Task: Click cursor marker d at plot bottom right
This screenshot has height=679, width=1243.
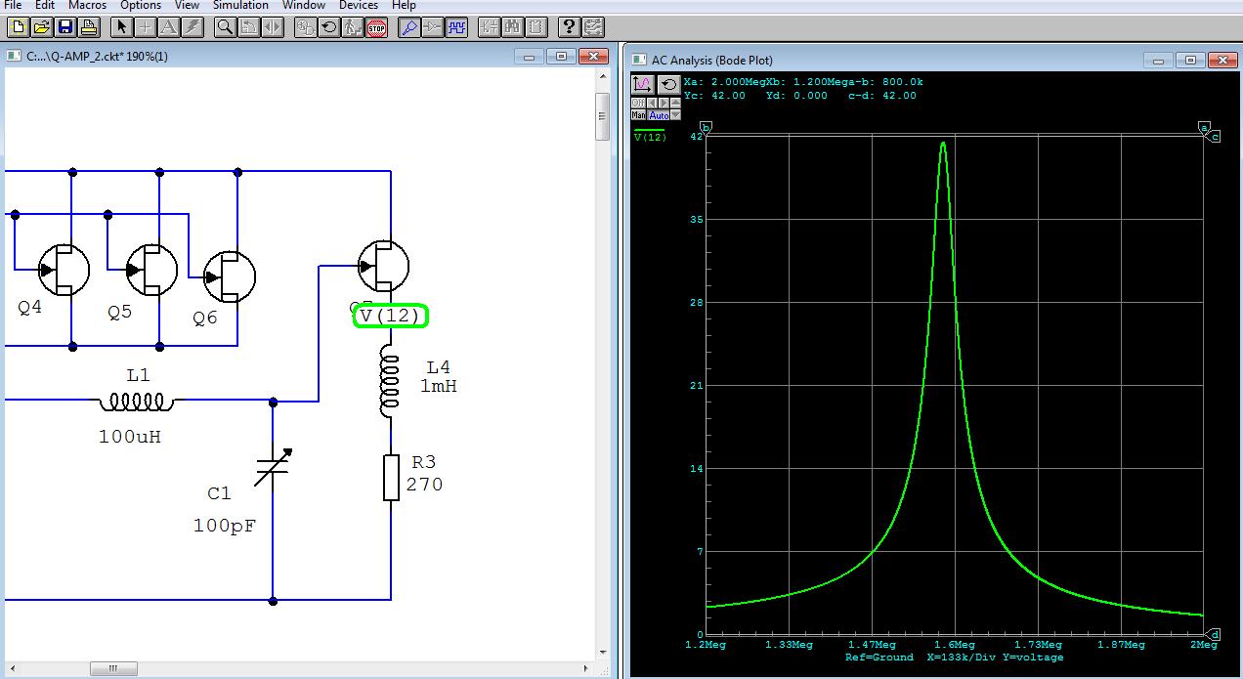Action: coord(1215,634)
